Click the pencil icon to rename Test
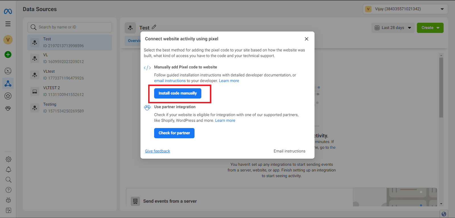 [x=154, y=27]
